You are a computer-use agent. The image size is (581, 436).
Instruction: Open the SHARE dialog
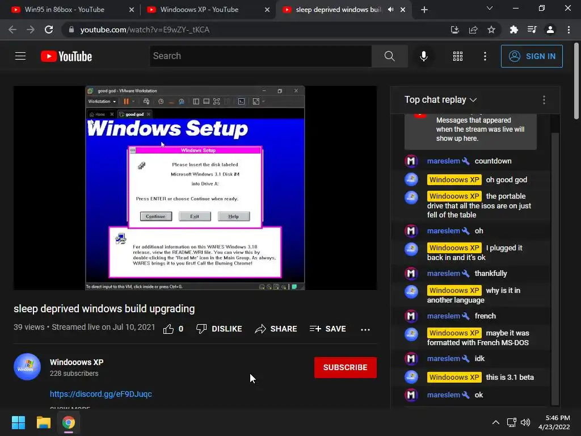pyautogui.click(x=276, y=329)
